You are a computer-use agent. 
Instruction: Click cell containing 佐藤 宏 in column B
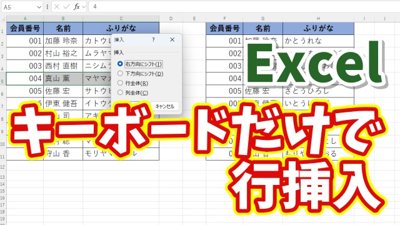(x=63, y=91)
